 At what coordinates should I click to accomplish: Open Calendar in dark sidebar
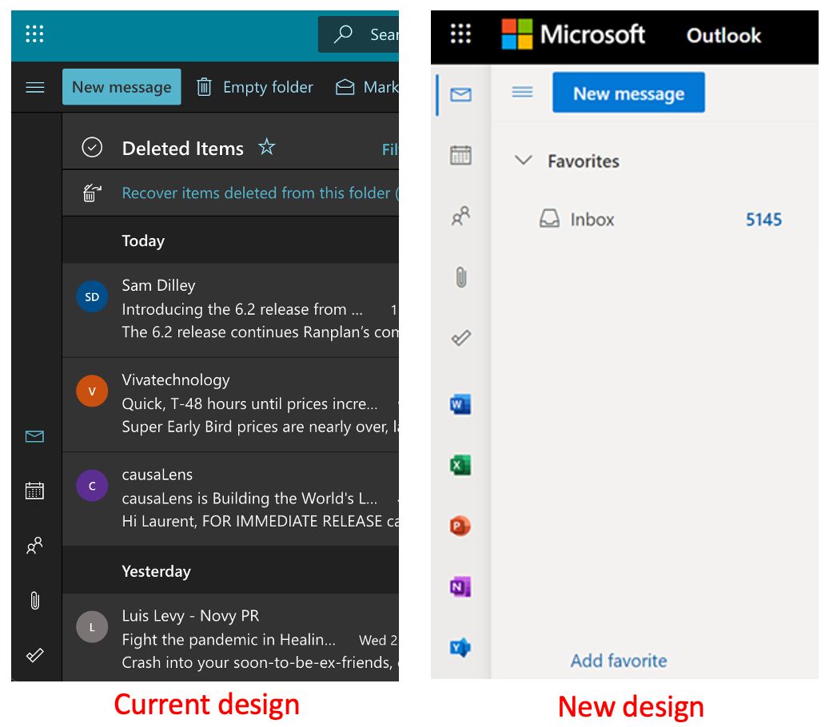35,491
